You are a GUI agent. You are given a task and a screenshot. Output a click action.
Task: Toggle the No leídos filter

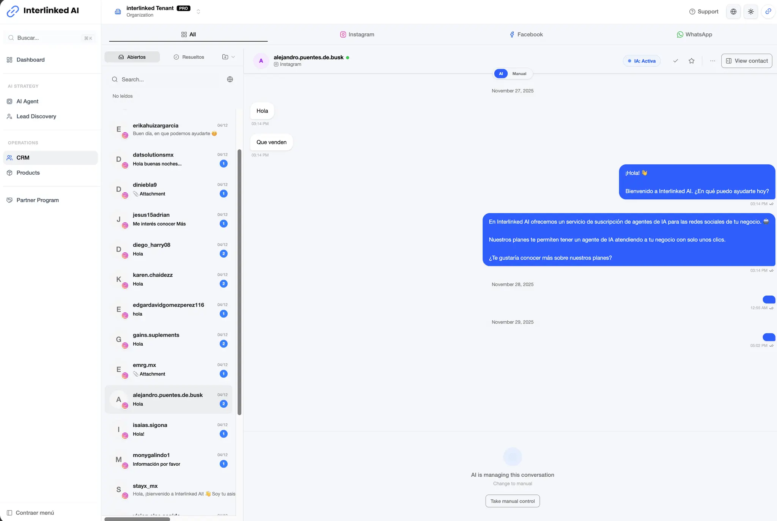point(123,96)
